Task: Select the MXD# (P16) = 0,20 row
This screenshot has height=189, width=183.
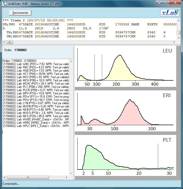Action: 36,106
